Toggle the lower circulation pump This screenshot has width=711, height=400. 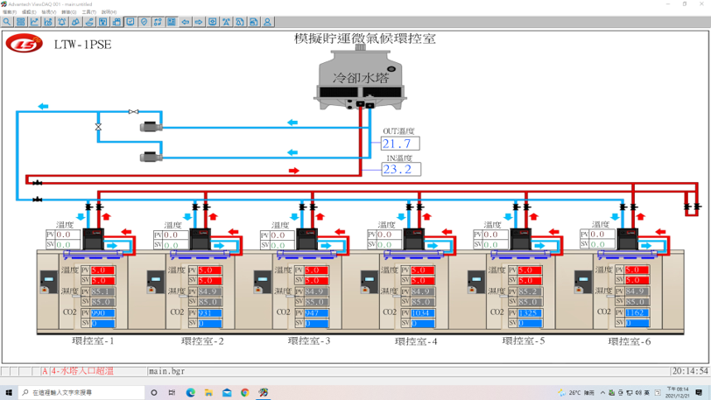[151, 158]
